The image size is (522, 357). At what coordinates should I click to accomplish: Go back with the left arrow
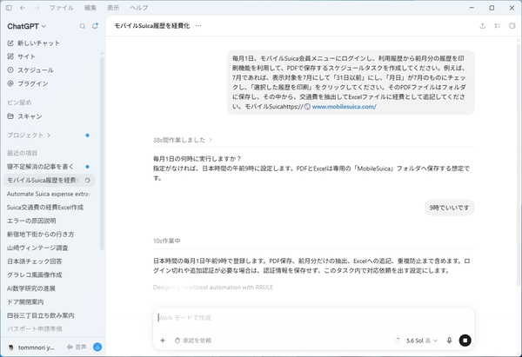(23, 8)
